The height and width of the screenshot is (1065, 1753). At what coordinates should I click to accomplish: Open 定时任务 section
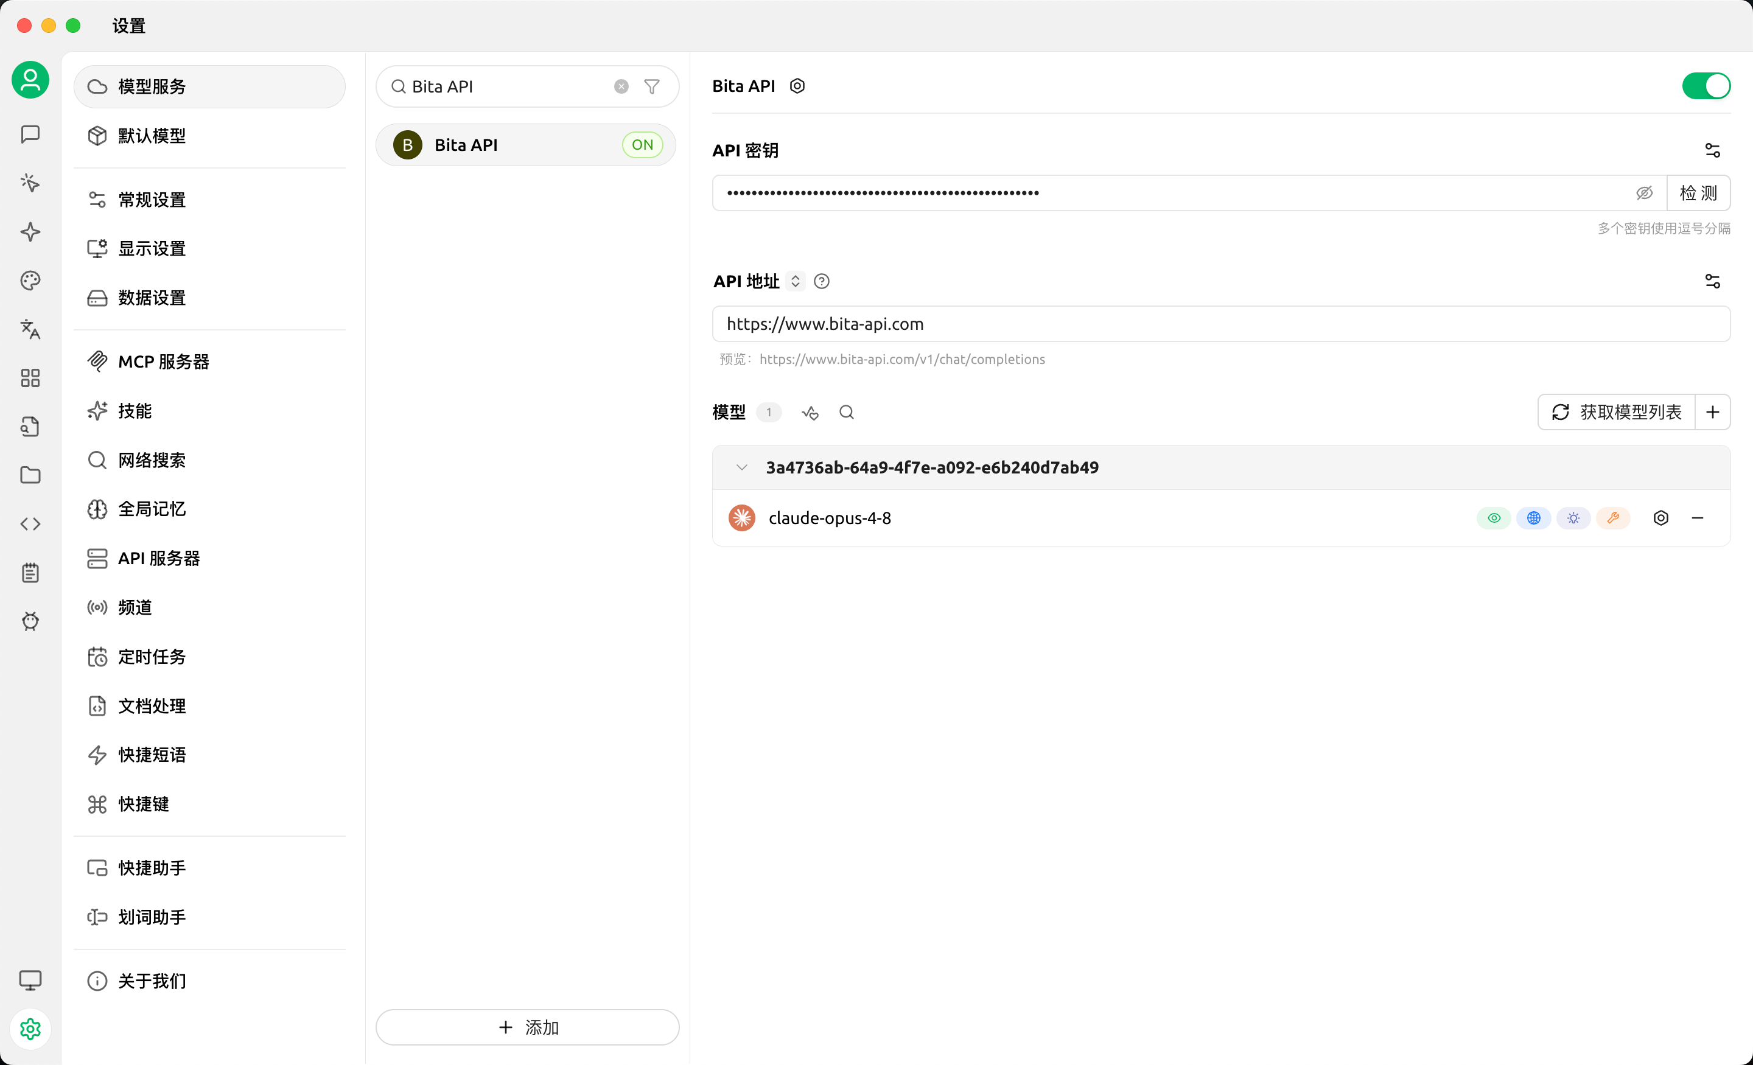[x=209, y=656]
